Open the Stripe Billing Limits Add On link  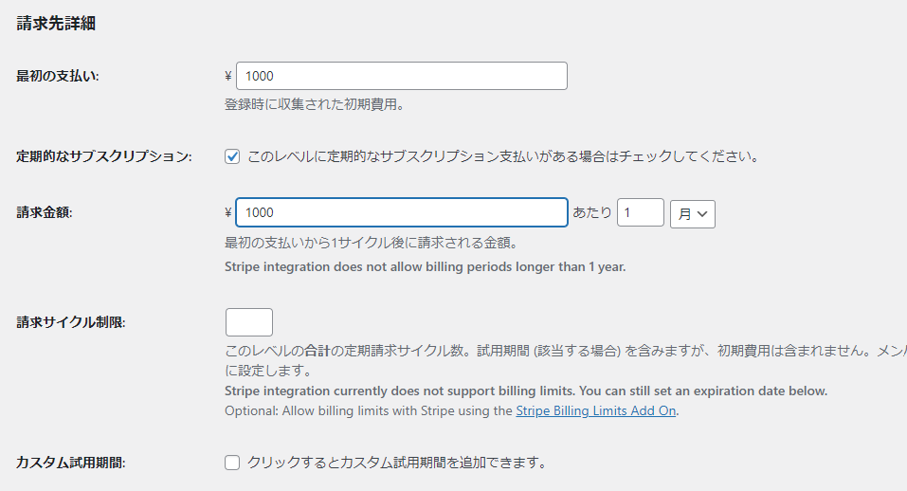596,410
